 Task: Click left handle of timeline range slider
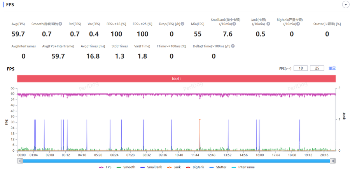(20, 160)
